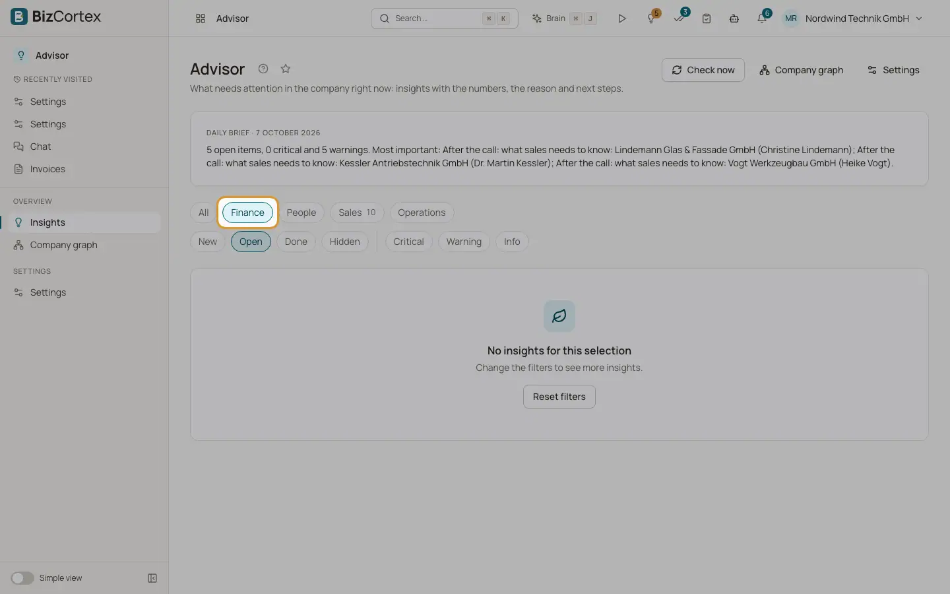This screenshot has height=594, width=950.
Task: Click Advisor at top of sidebar
Action: point(52,55)
